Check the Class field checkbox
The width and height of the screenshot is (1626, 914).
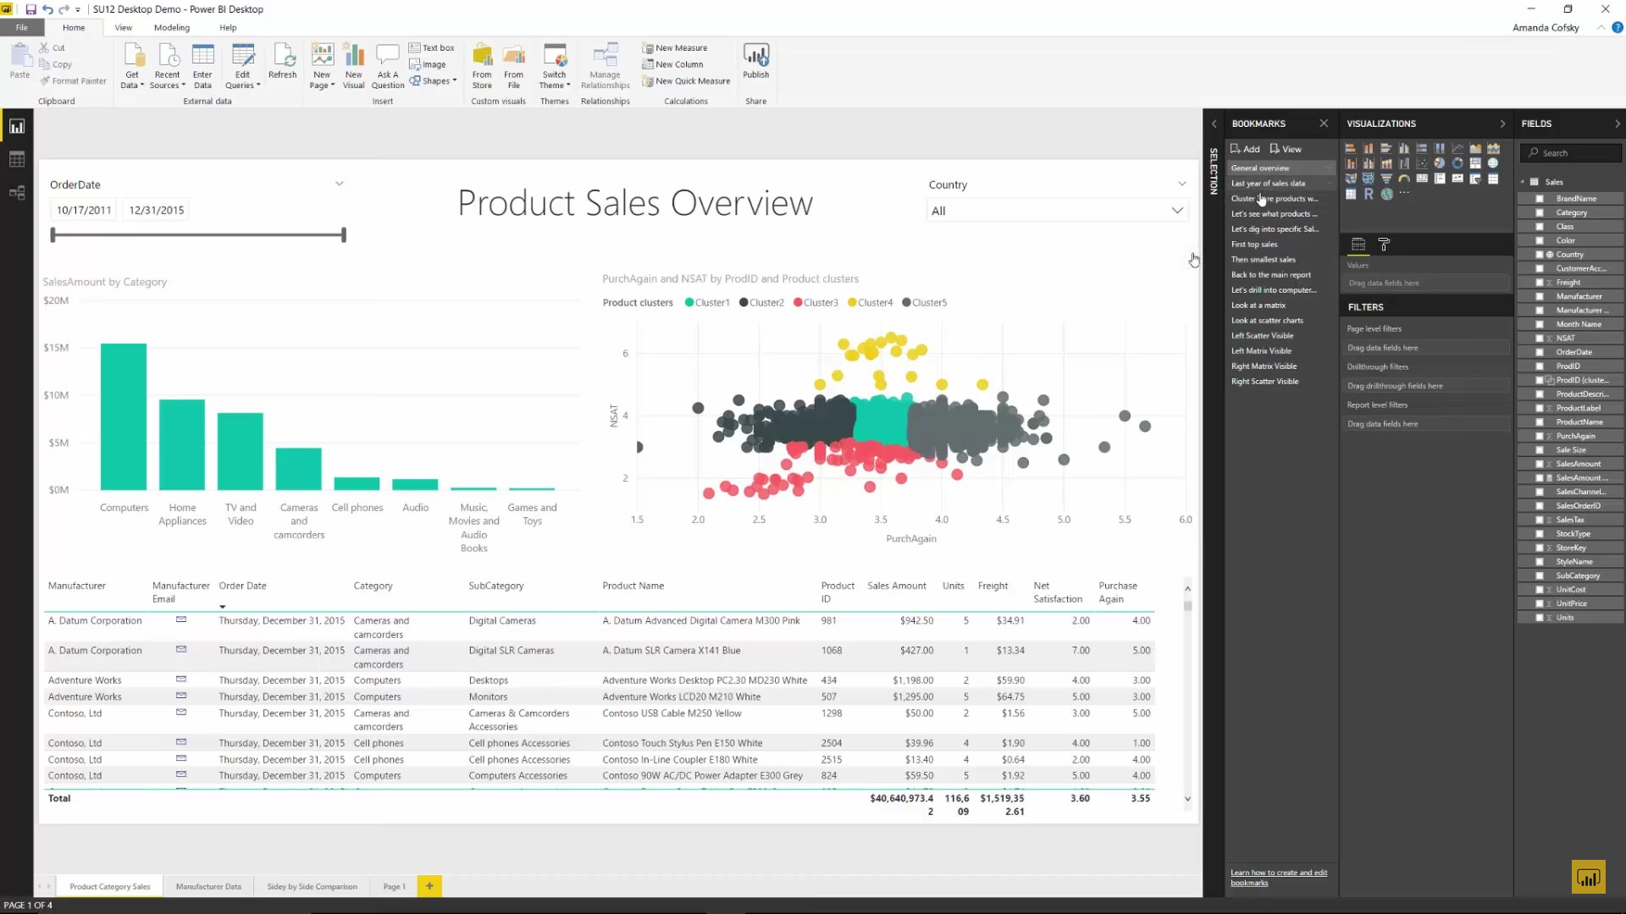(1540, 227)
